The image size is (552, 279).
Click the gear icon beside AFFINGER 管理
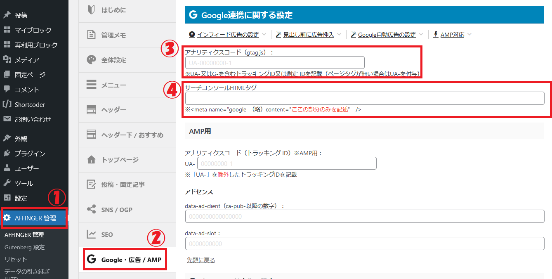(x=7, y=218)
